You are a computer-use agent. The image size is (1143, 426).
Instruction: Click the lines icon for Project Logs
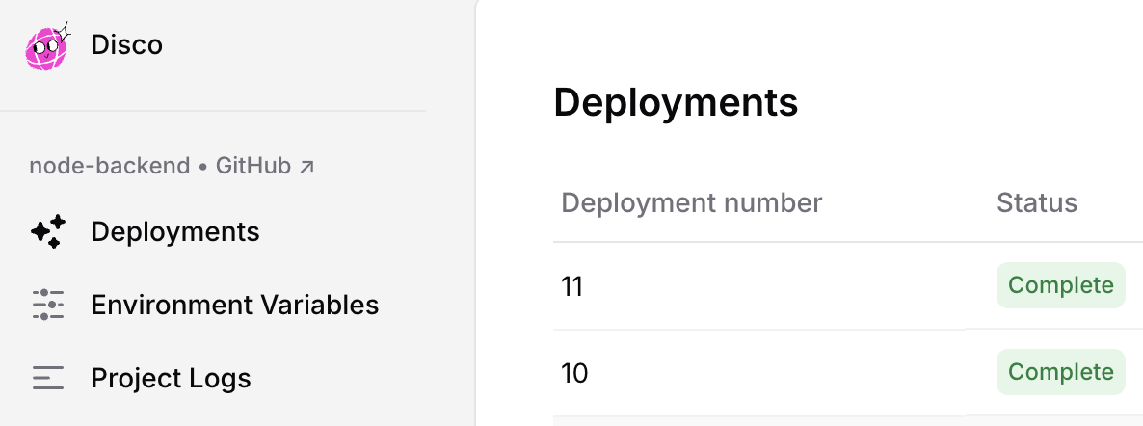(48, 379)
